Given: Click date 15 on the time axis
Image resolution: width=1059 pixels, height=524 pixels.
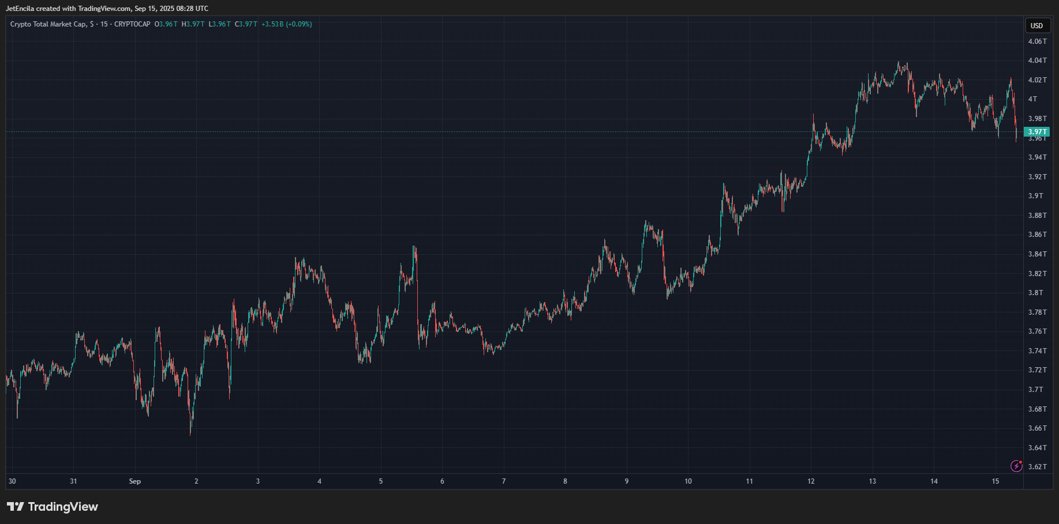Looking at the screenshot, I should pyautogui.click(x=995, y=481).
